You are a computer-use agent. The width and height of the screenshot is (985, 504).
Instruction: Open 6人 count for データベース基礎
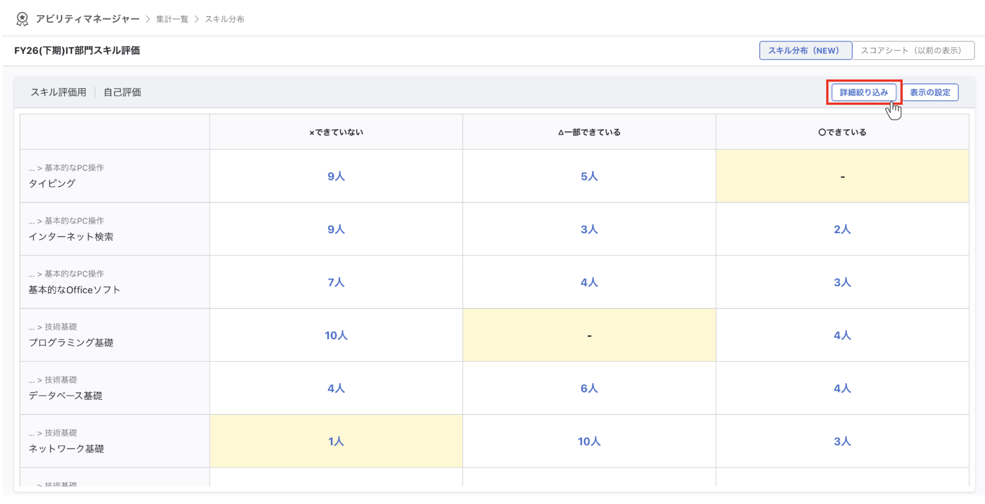click(x=589, y=388)
